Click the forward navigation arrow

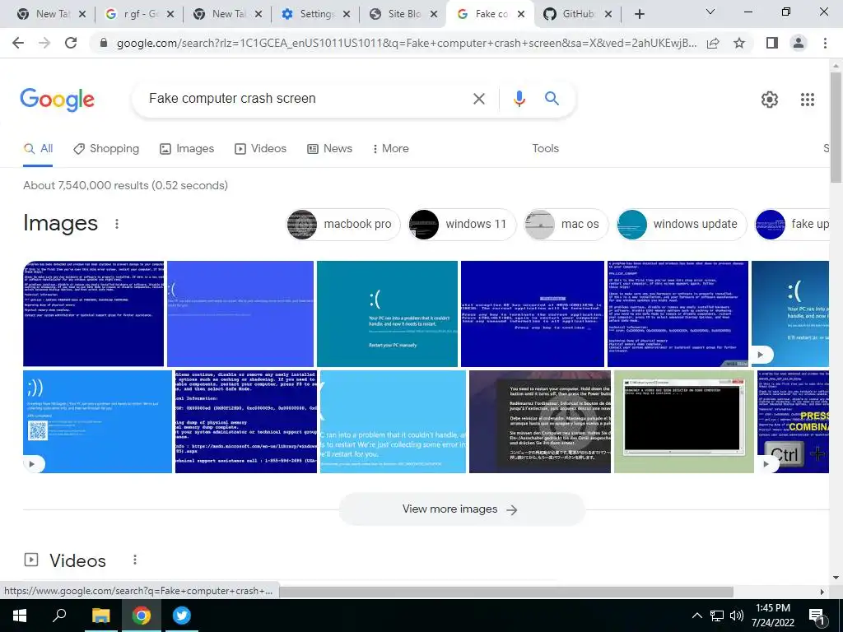coord(44,43)
